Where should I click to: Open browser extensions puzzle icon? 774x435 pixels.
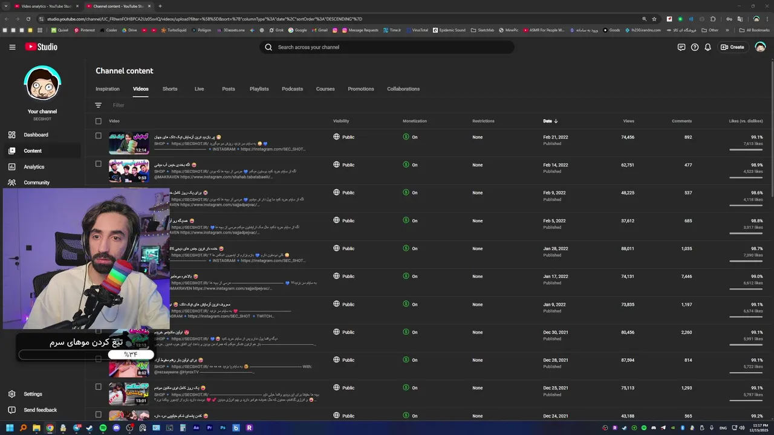click(713, 19)
